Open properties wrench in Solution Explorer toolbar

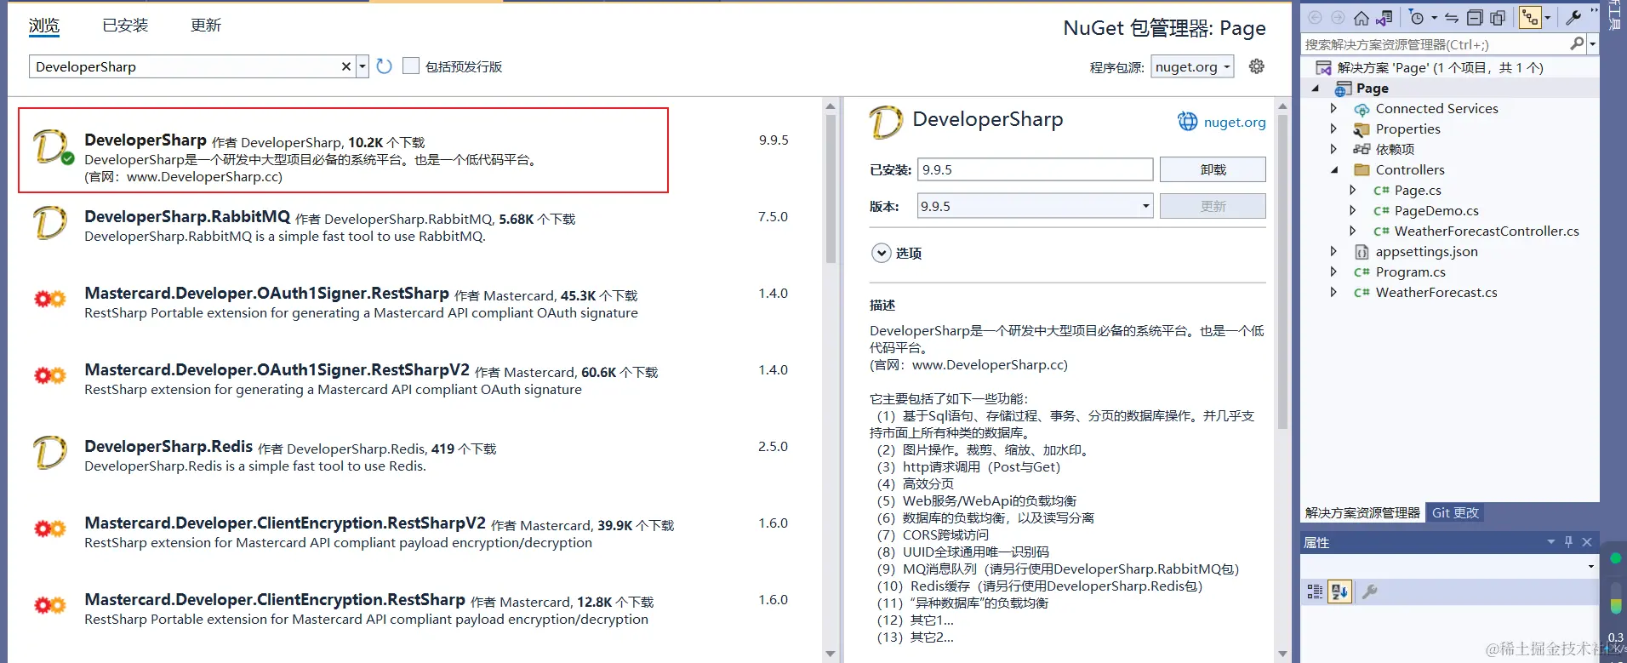1573,17
